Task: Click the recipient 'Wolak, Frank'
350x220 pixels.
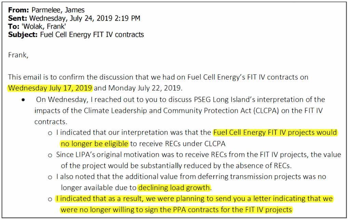Action: 35,26
